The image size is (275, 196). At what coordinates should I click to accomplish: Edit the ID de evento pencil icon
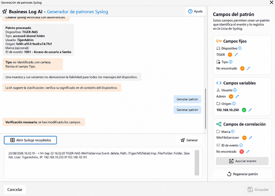pos(247,152)
